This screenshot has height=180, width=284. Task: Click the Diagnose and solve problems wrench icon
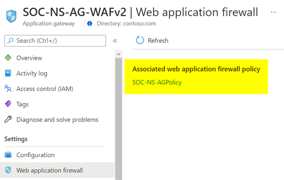8,120
